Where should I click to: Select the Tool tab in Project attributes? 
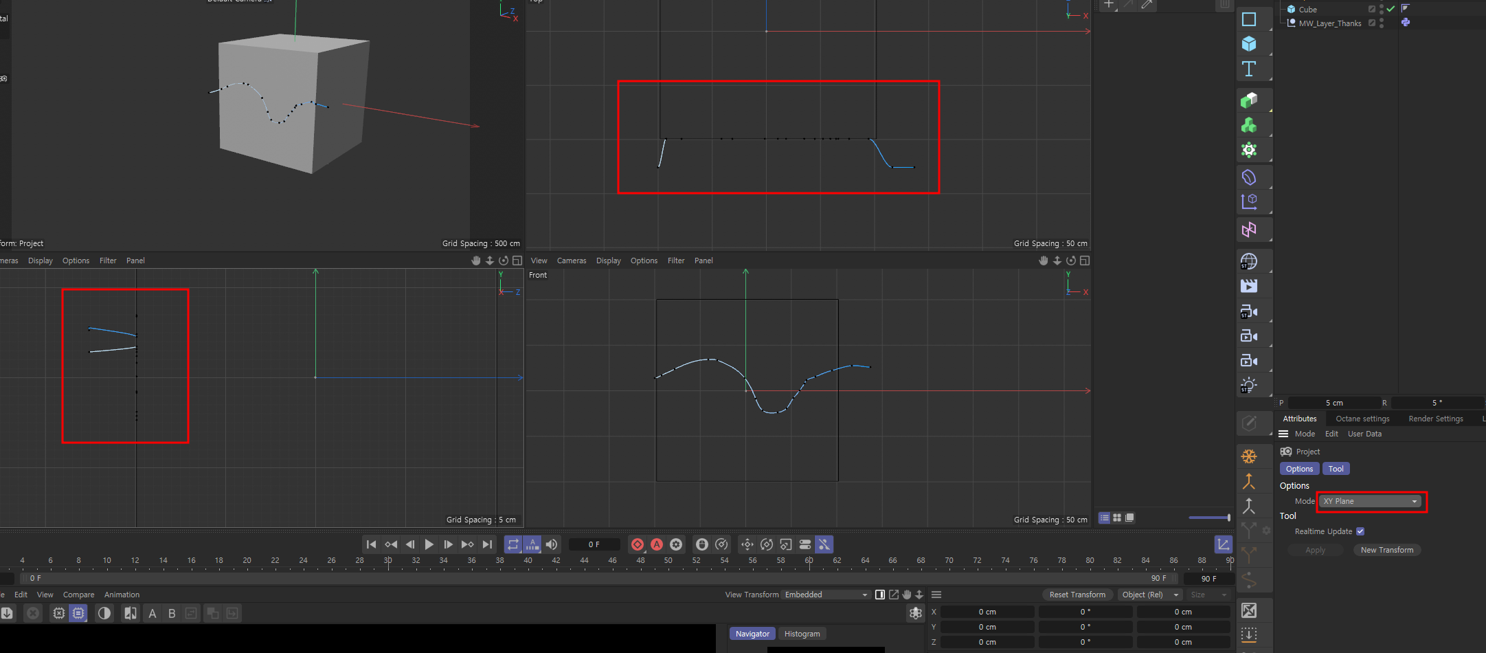point(1336,469)
